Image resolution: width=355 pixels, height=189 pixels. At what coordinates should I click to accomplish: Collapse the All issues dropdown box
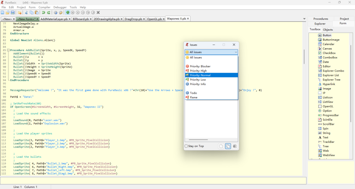pos(235,52)
